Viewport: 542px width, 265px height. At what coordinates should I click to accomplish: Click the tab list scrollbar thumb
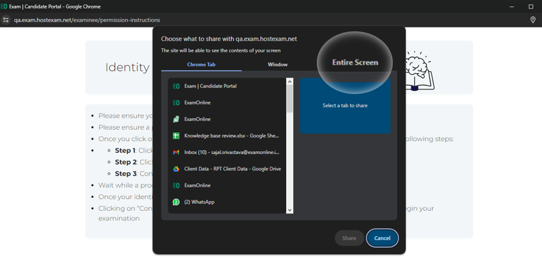tap(290, 99)
